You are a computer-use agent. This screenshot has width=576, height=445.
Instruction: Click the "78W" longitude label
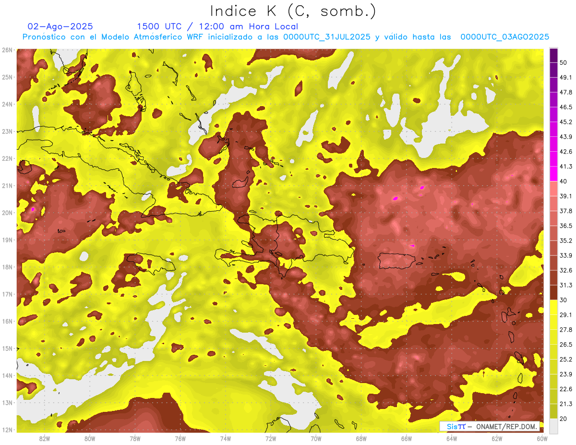click(135, 439)
